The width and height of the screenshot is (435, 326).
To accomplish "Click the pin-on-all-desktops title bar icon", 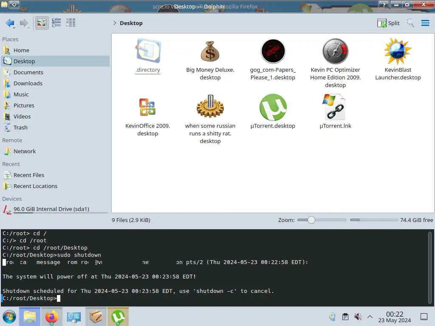I will click(x=14, y=4).
